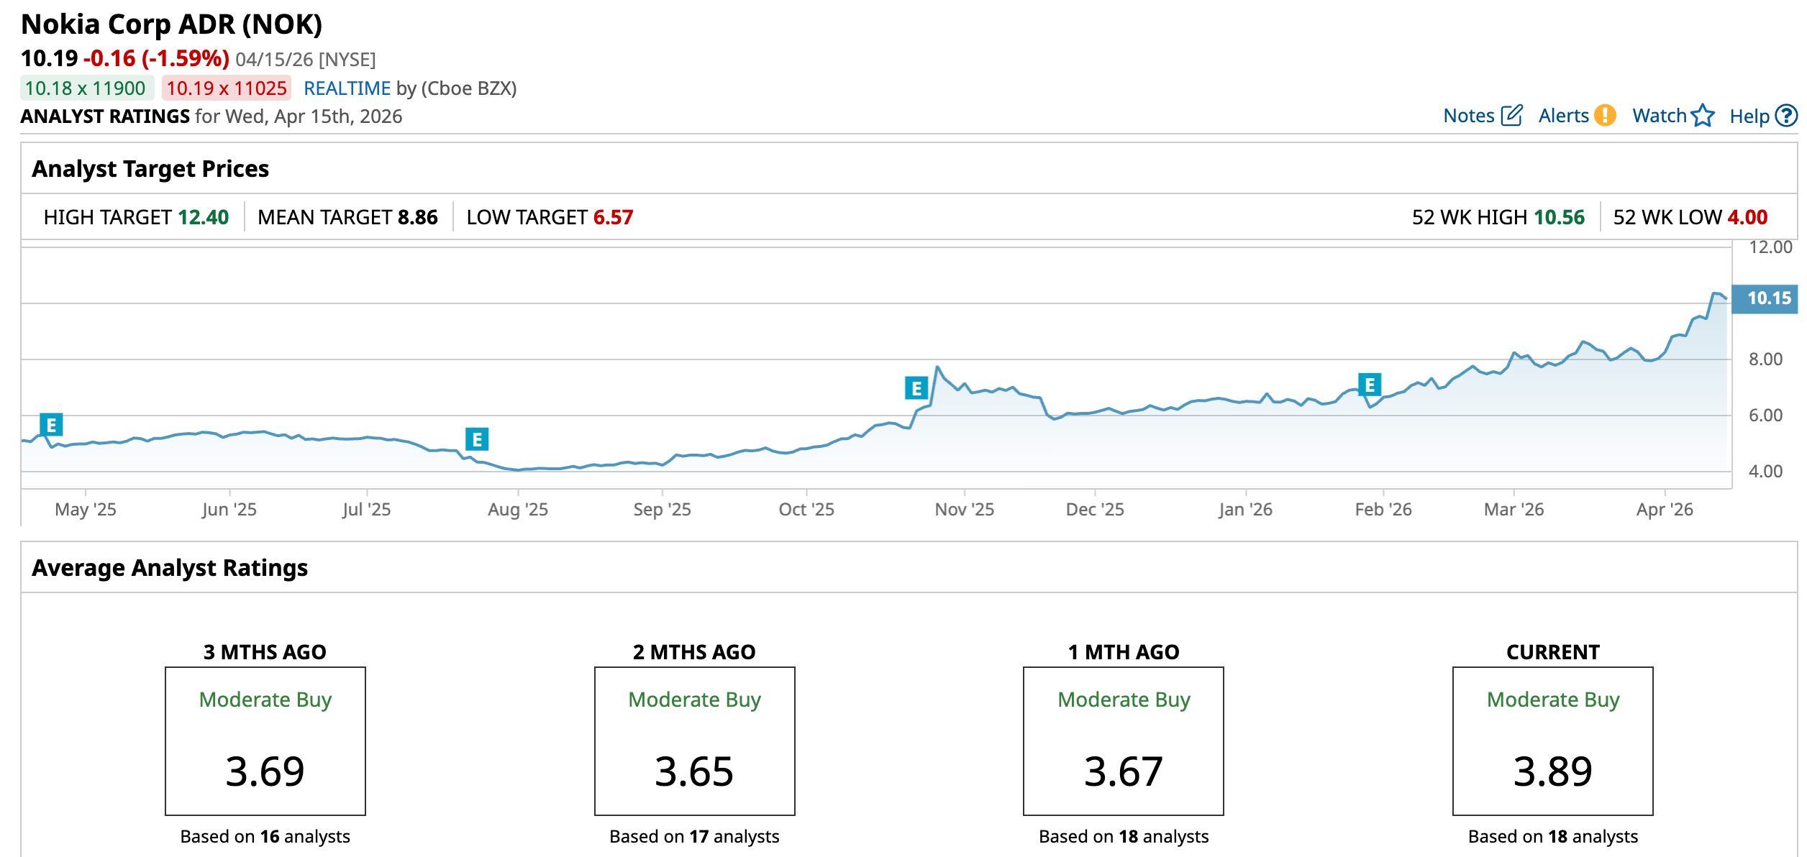Click the late January '26 earnings E marker
Screen dimensions: 1807x857
point(1370,385)
